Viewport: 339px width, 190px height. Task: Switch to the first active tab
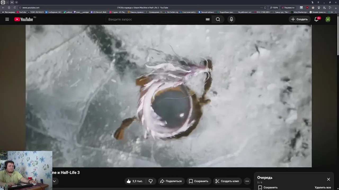point(3,2)
